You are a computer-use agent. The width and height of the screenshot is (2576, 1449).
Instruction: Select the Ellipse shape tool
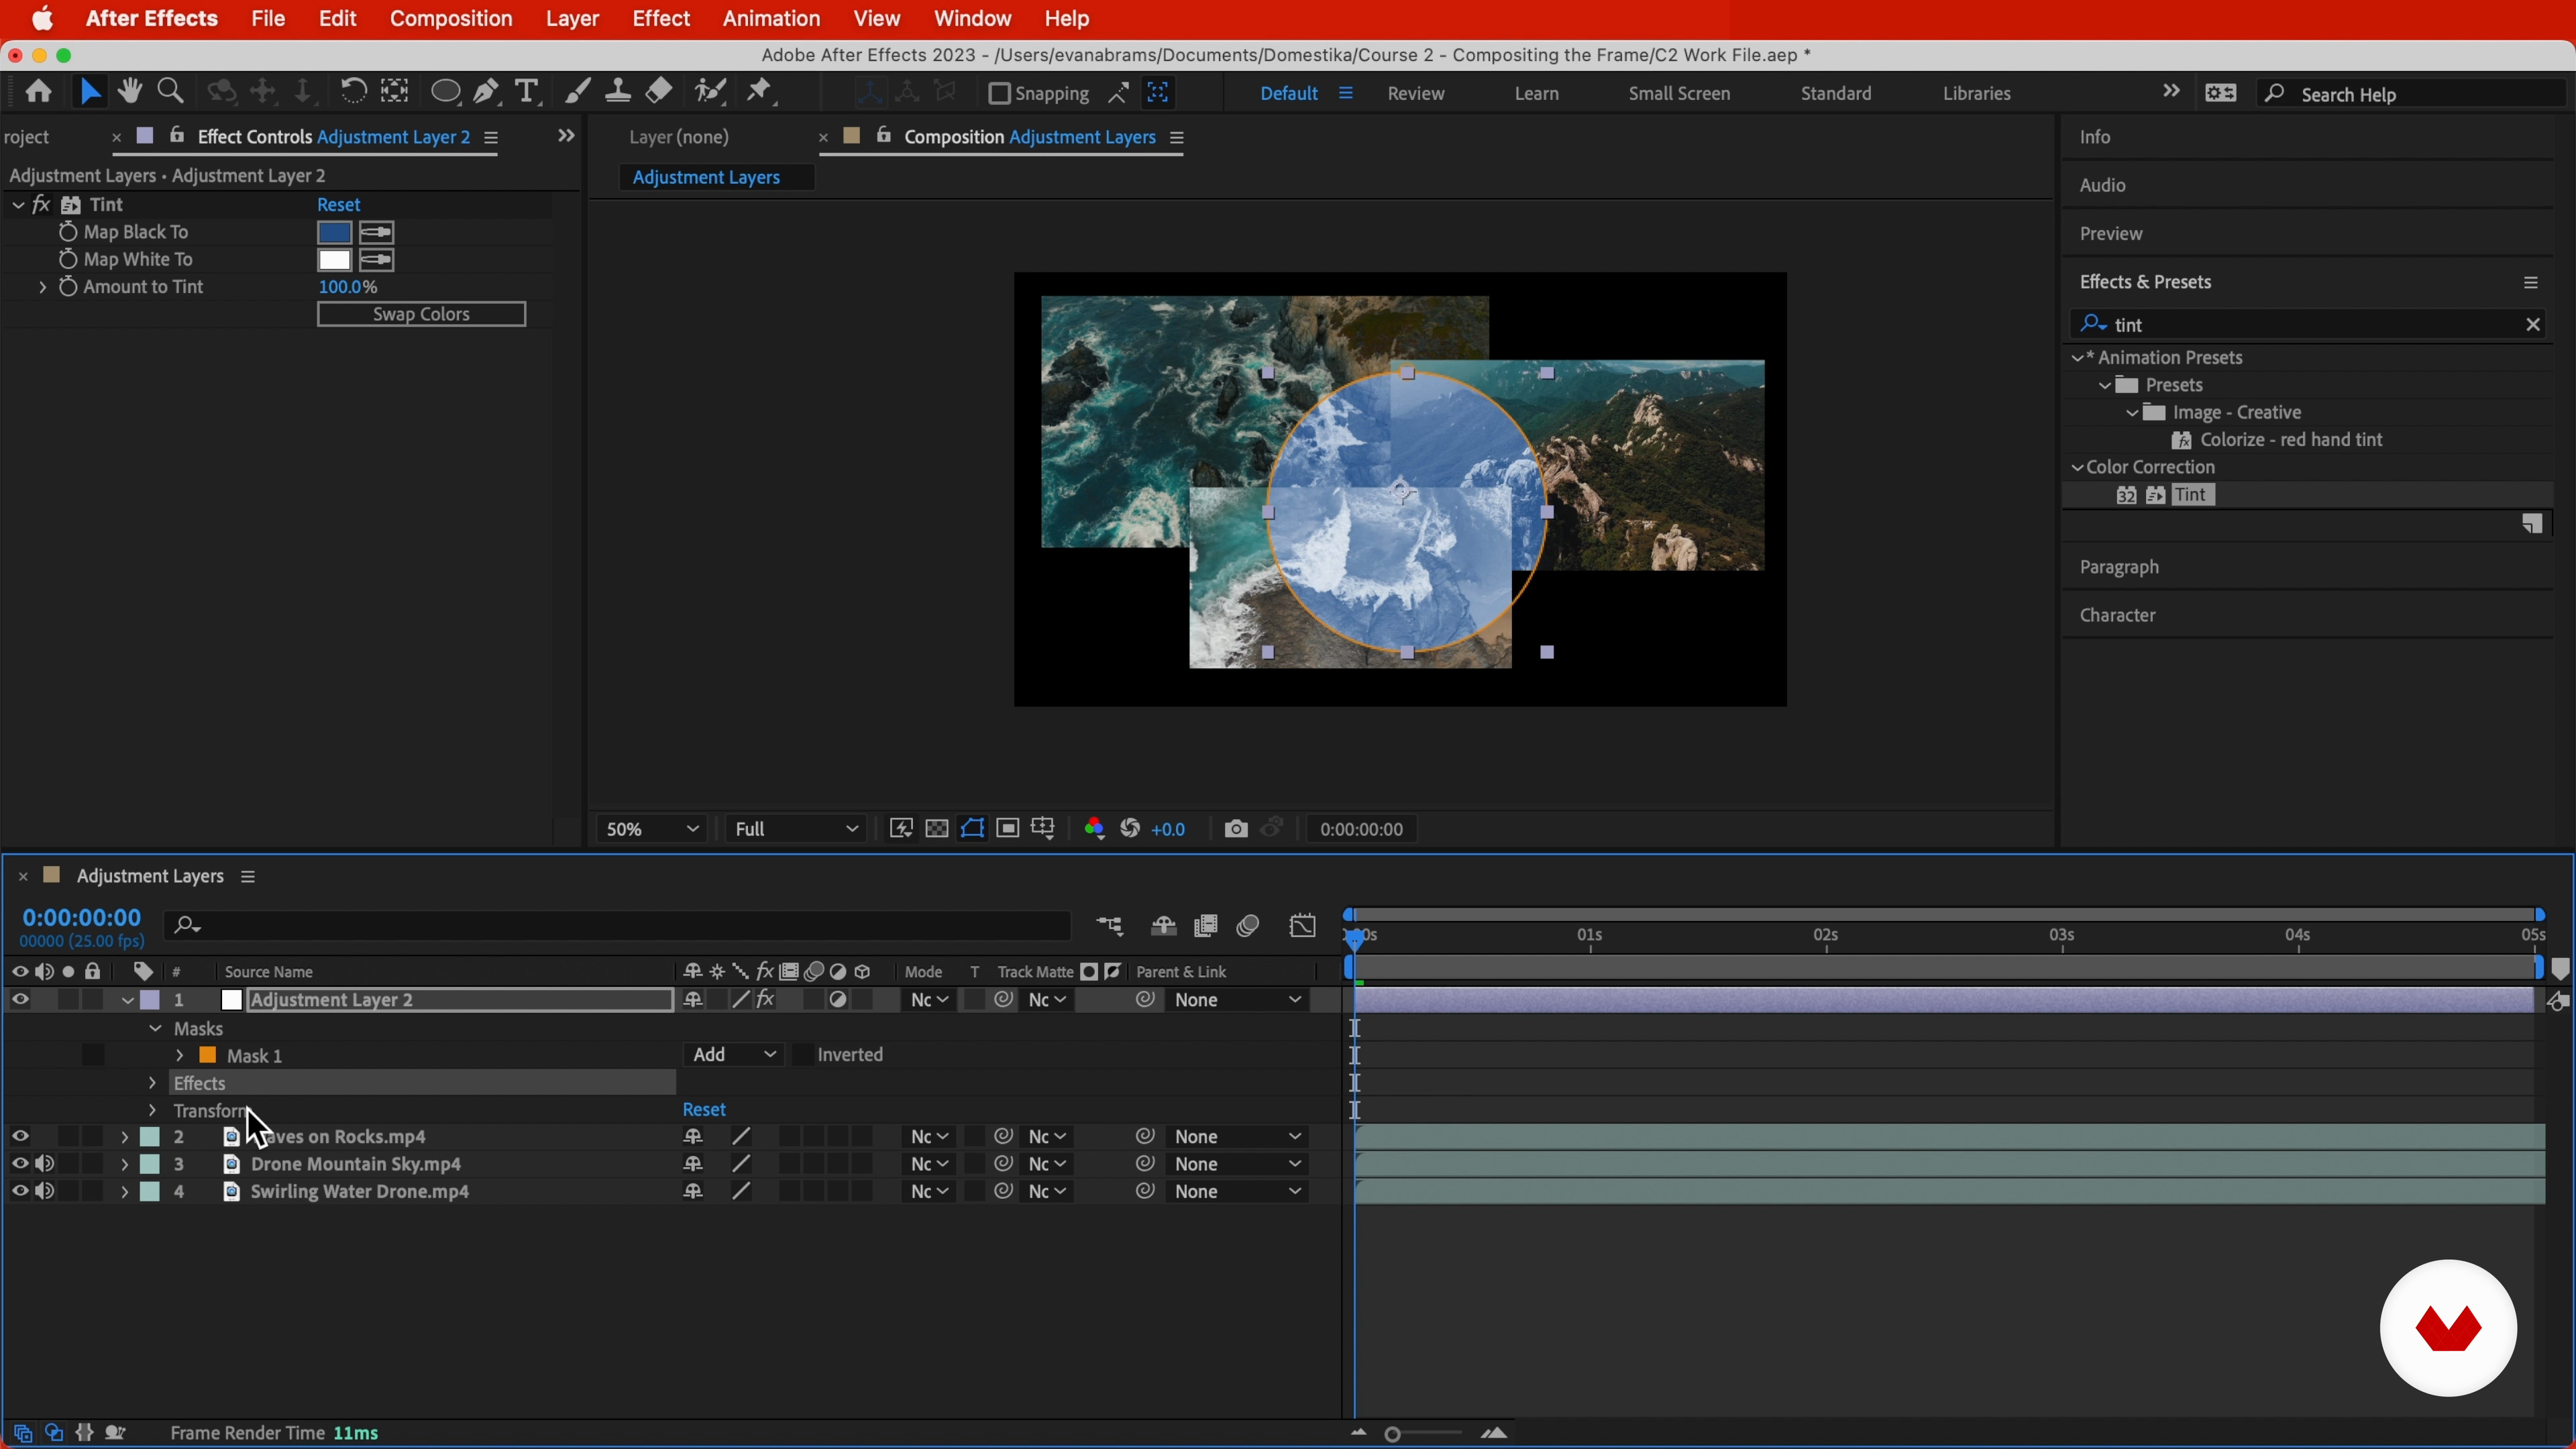pyautogui.click(x=445, y=92)
